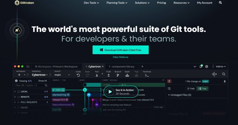The image size is (238, 125).
Task: Click the GitKraken logo
Action: [x=24, y=3]
